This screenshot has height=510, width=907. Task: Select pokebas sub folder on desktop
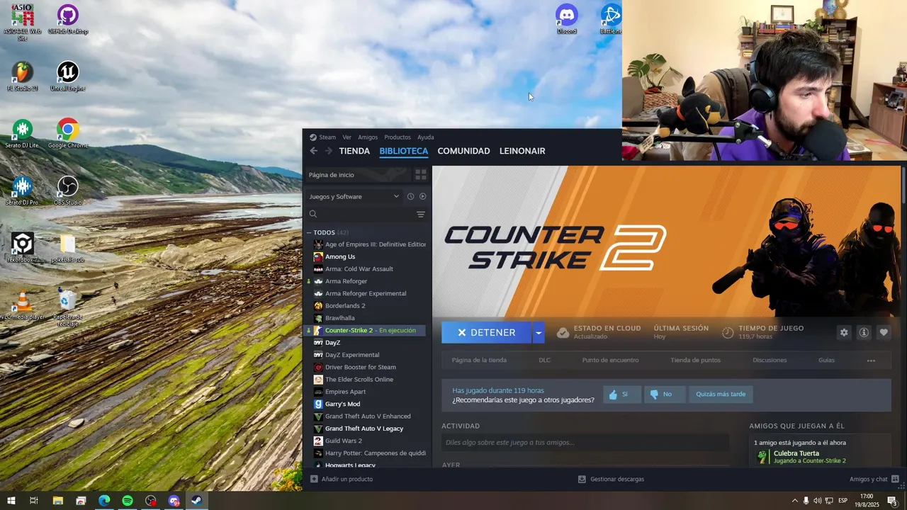(x=68, y=248)
